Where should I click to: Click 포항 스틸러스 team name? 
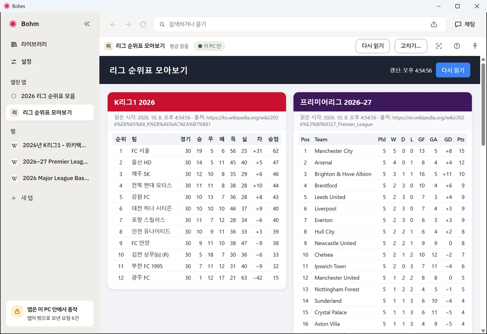click(148, 220)
